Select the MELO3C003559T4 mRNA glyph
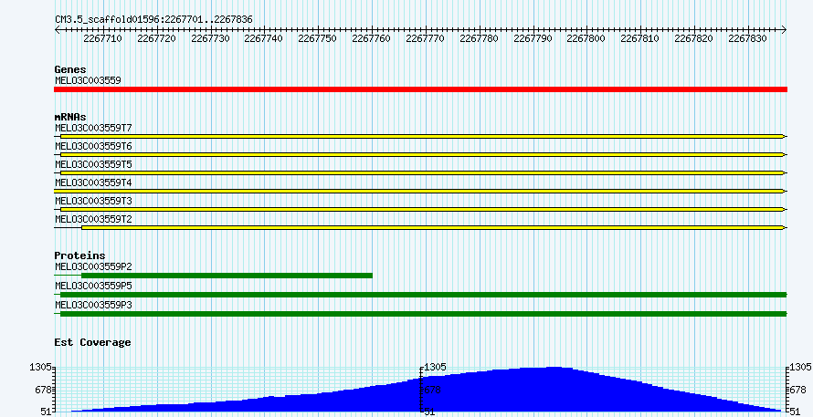The height and width of the screenshot is (417, 813). [420, 191]
